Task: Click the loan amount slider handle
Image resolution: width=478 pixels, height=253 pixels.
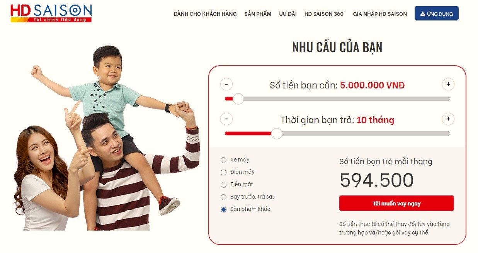Action: tap(238, 99)
